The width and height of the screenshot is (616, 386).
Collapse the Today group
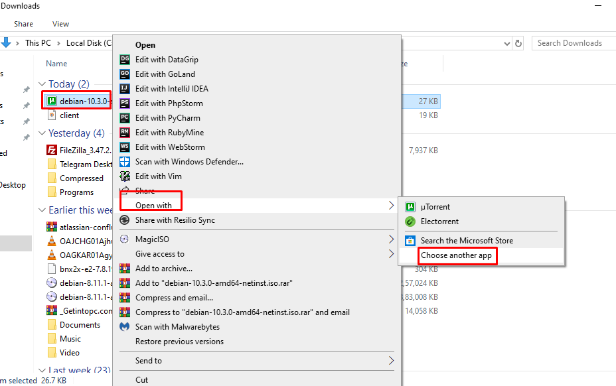[40, 84]
